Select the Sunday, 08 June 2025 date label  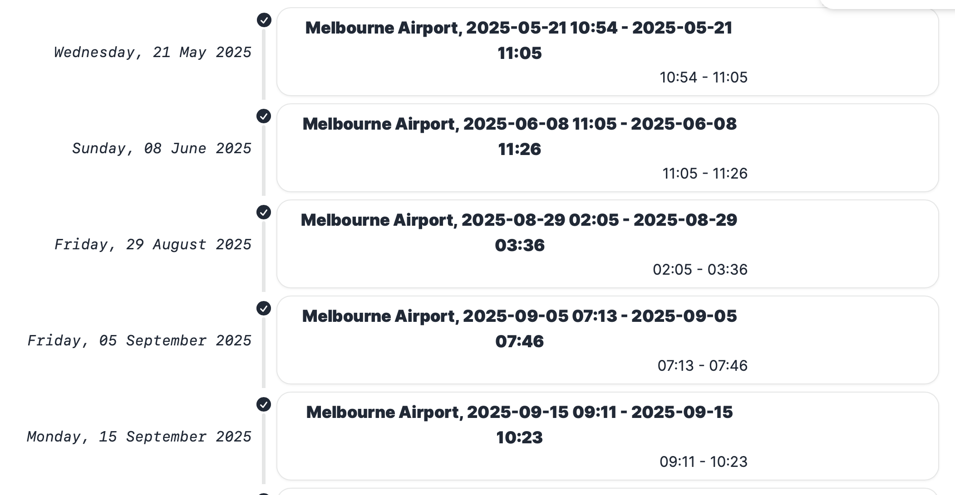point(162,149)
